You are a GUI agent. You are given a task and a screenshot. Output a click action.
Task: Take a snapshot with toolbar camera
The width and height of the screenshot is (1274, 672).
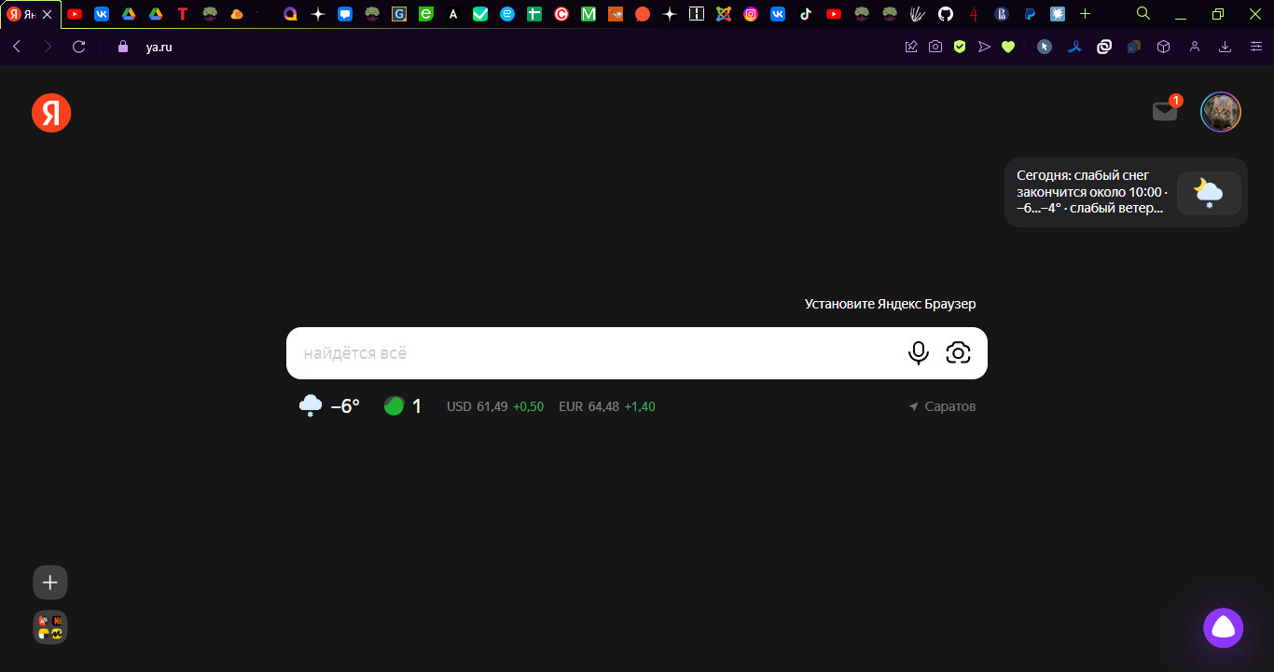click(935, 47)
